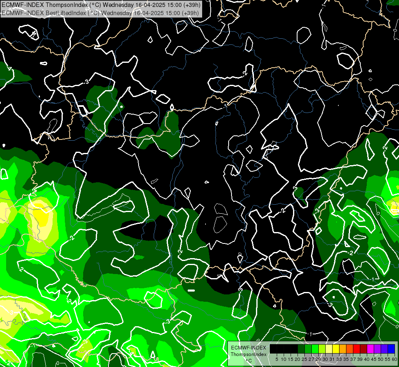Select the magenta 40–45 legend swatch
399x367 pixels.
tap(370, 349)
